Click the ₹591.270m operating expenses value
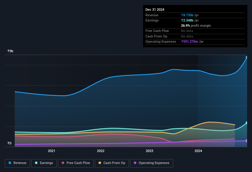 click(189, 42)
